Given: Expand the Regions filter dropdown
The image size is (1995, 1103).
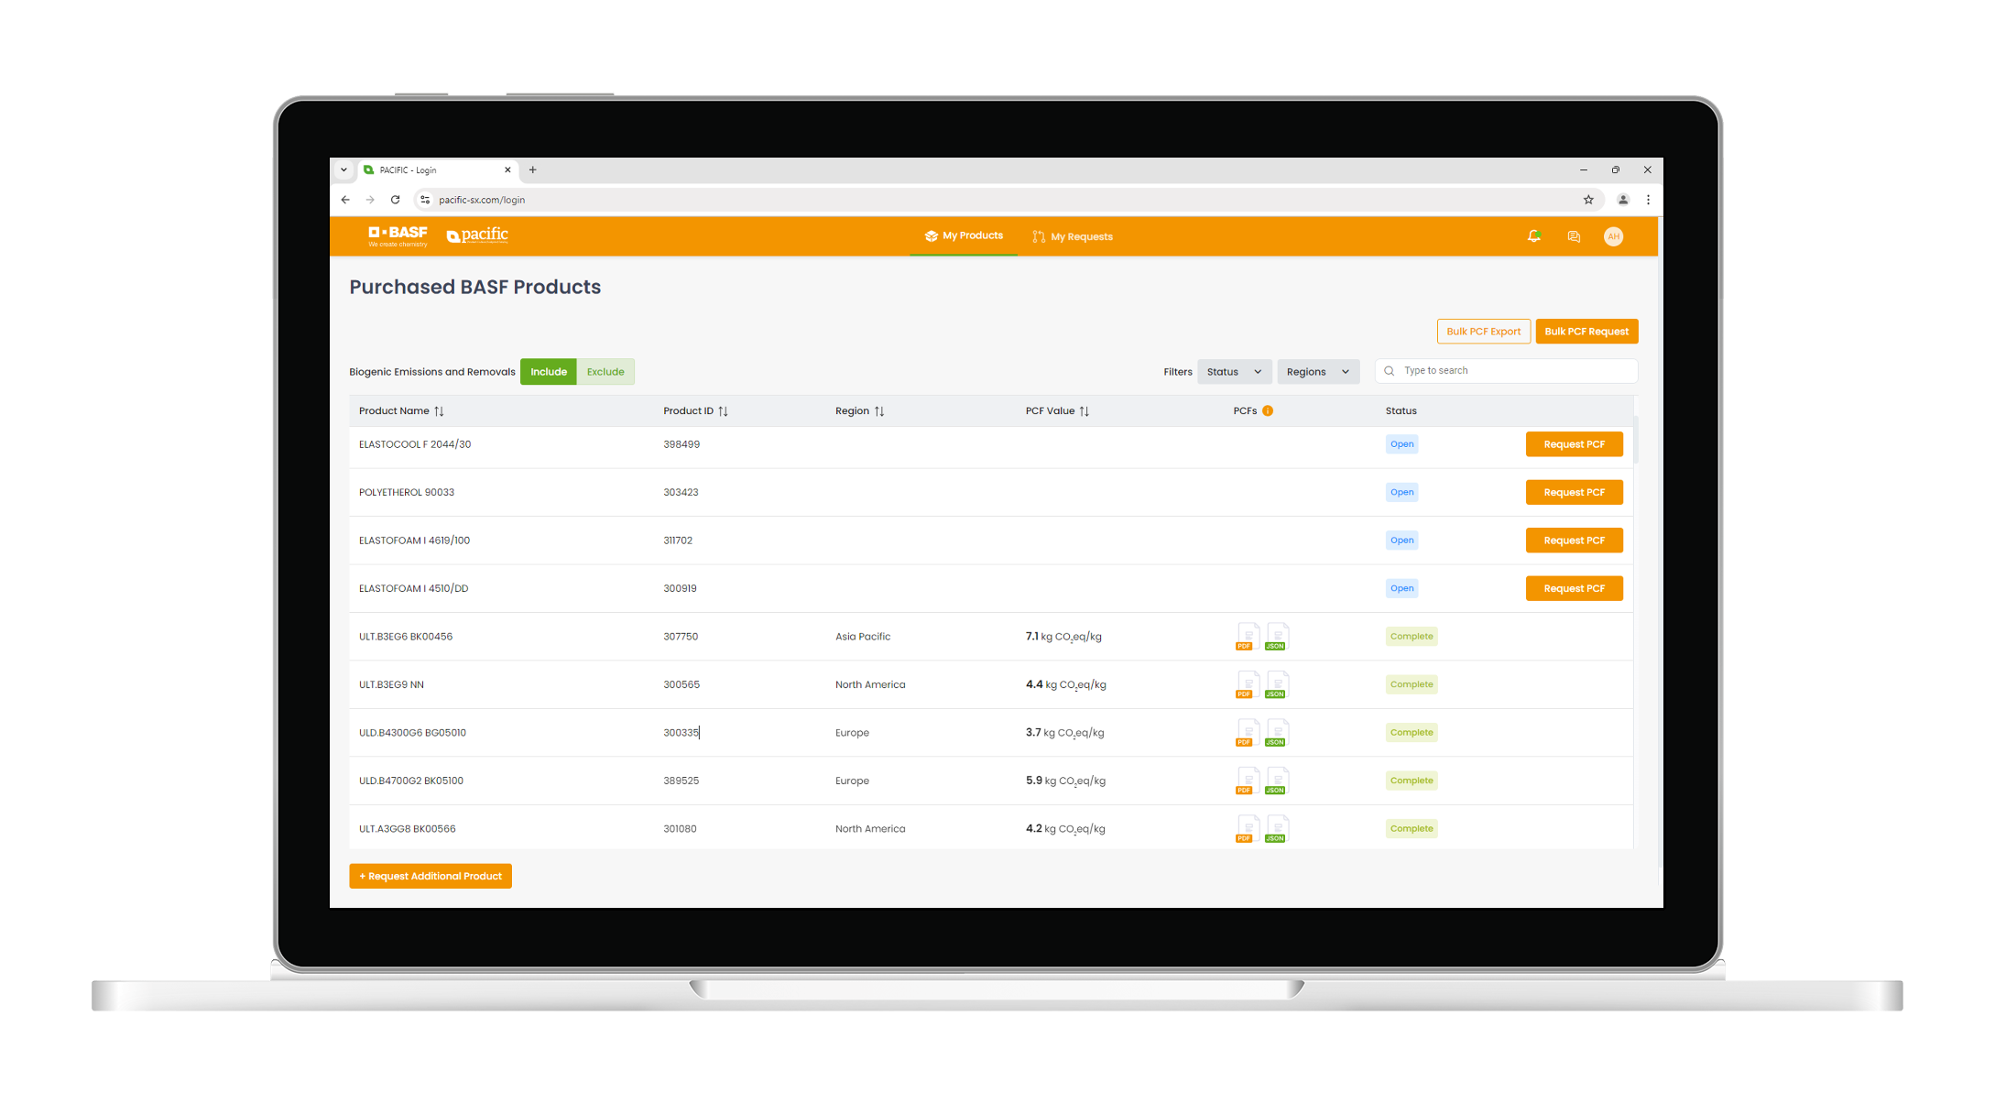Looking at the screenshot, I should pyautogui.click(x=1316, y=371).
